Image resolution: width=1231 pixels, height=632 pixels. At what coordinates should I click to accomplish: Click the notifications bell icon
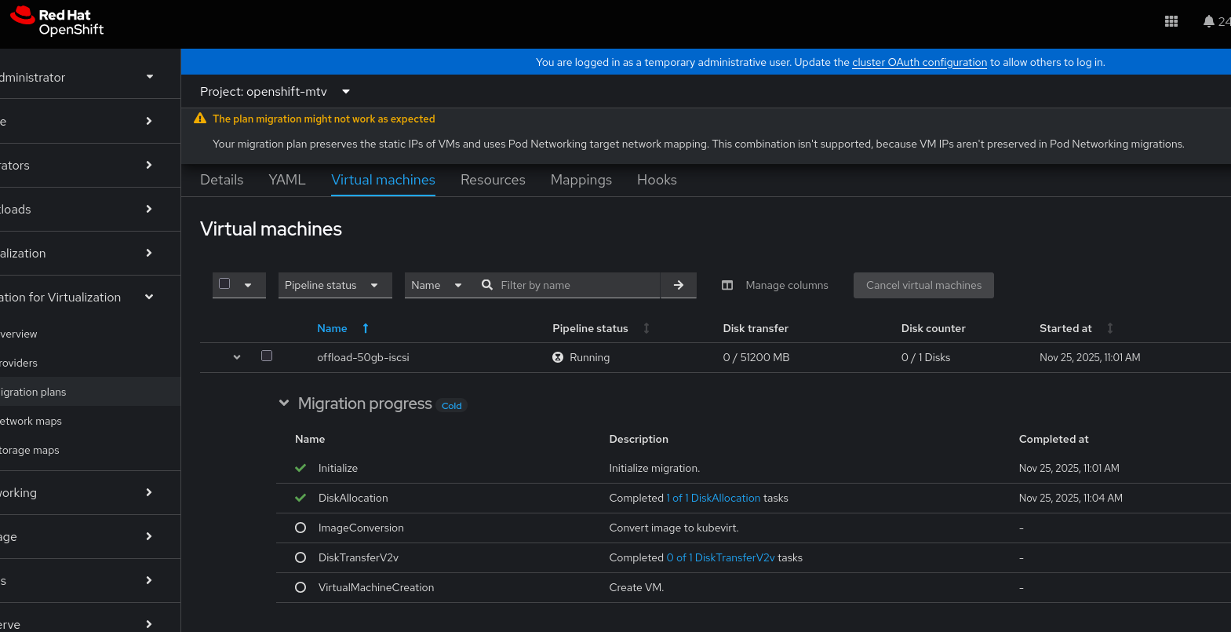click(x=1209, y=22)
